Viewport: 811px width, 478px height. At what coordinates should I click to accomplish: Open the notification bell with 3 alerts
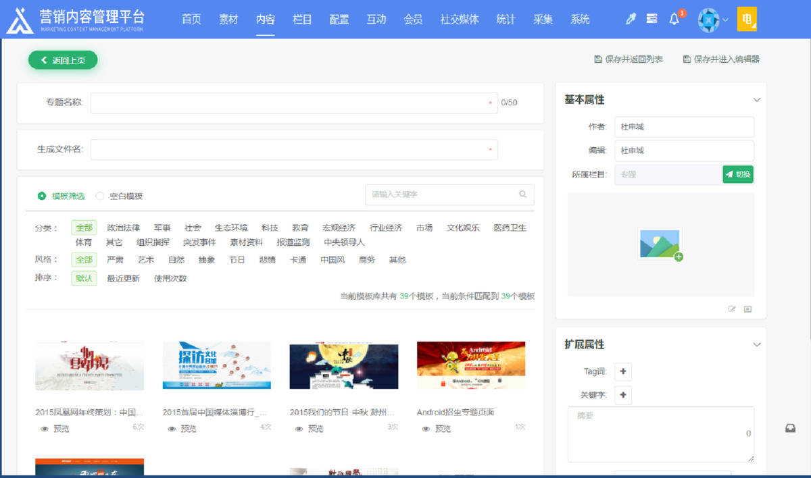674,20
